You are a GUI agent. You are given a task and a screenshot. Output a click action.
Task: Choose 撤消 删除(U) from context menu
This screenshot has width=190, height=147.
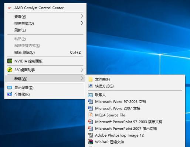pos(45,52)
